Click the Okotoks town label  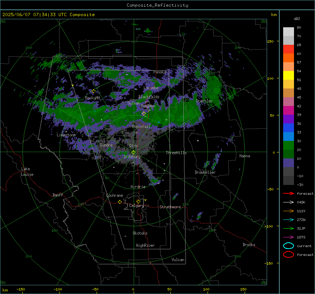point(140,233)
